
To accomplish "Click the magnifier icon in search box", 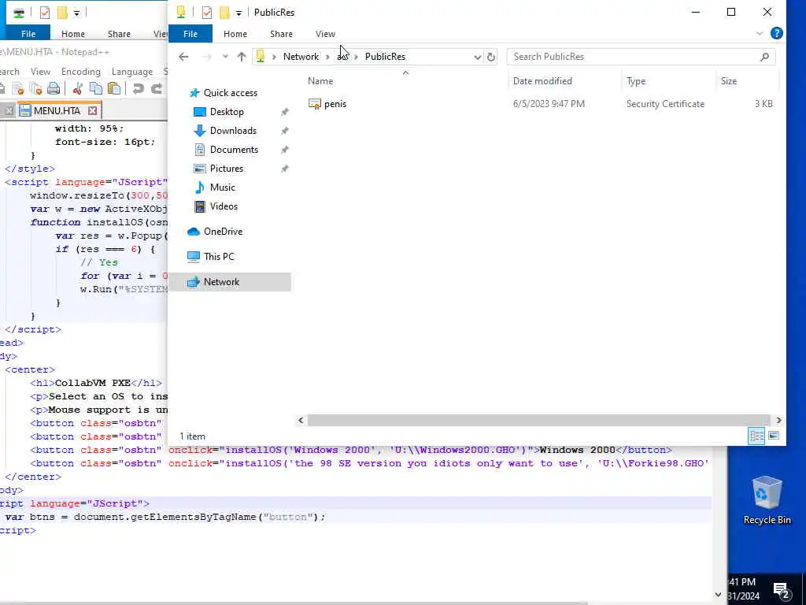I will [x=764, y=57].
